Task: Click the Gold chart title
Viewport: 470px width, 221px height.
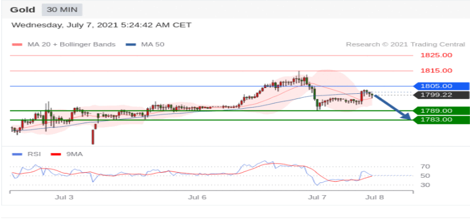Action: pos(23,10)
